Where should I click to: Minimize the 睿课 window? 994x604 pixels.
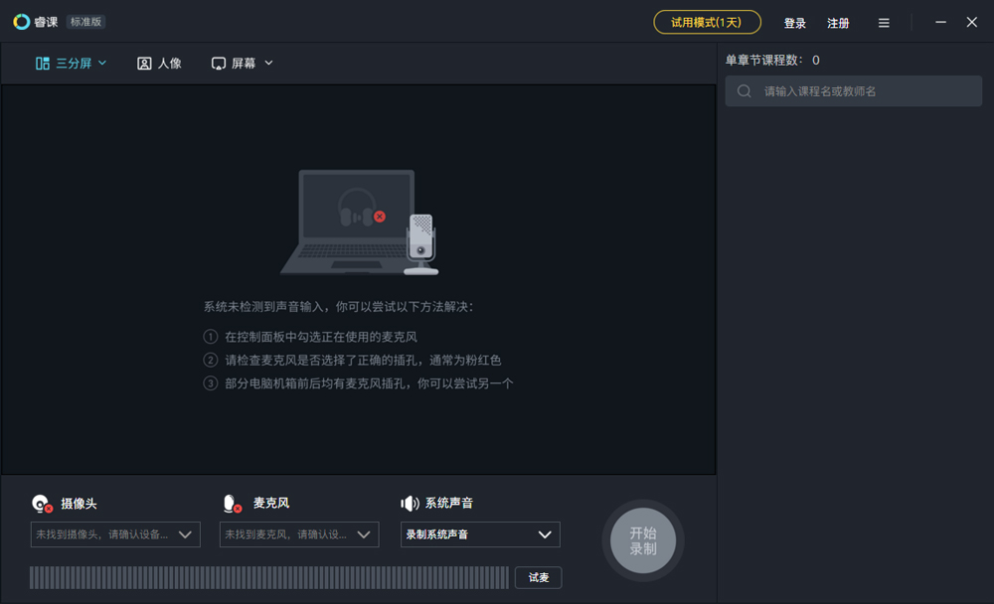(x=940, y=22)
